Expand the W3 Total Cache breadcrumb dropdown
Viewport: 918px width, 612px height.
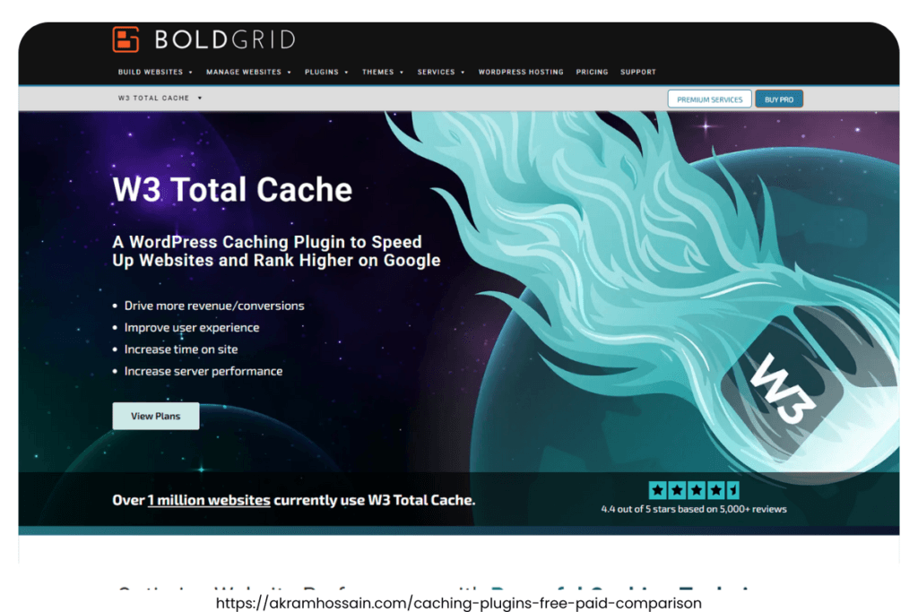(159, 99)
